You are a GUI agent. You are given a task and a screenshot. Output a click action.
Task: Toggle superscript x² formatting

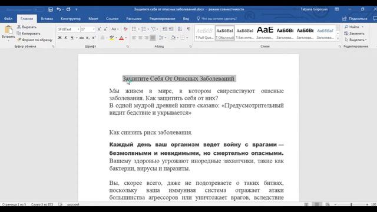pyautogui.click(x=94, y=38)
